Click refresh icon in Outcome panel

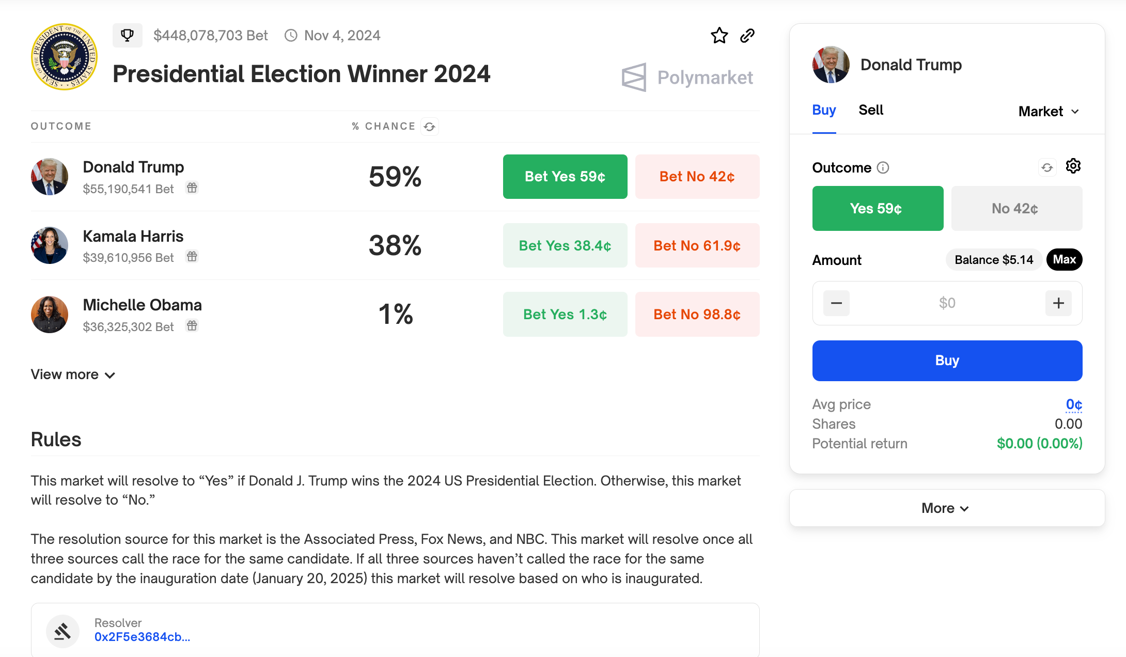tap(1047, 167)
